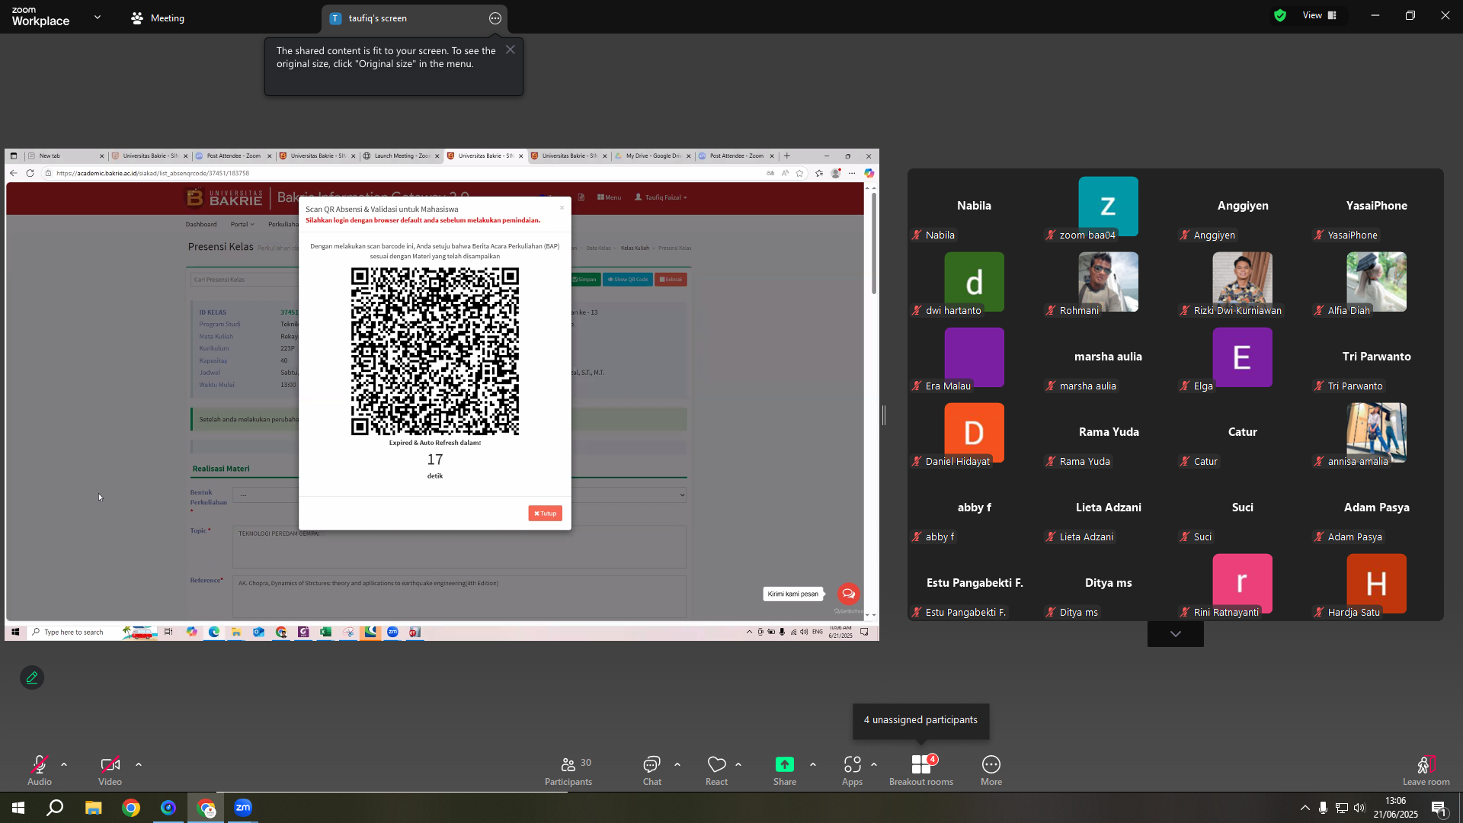Click the Taufiq Faizal user dropdown
Screen dimensions: 1463x823
coord(661,197)
